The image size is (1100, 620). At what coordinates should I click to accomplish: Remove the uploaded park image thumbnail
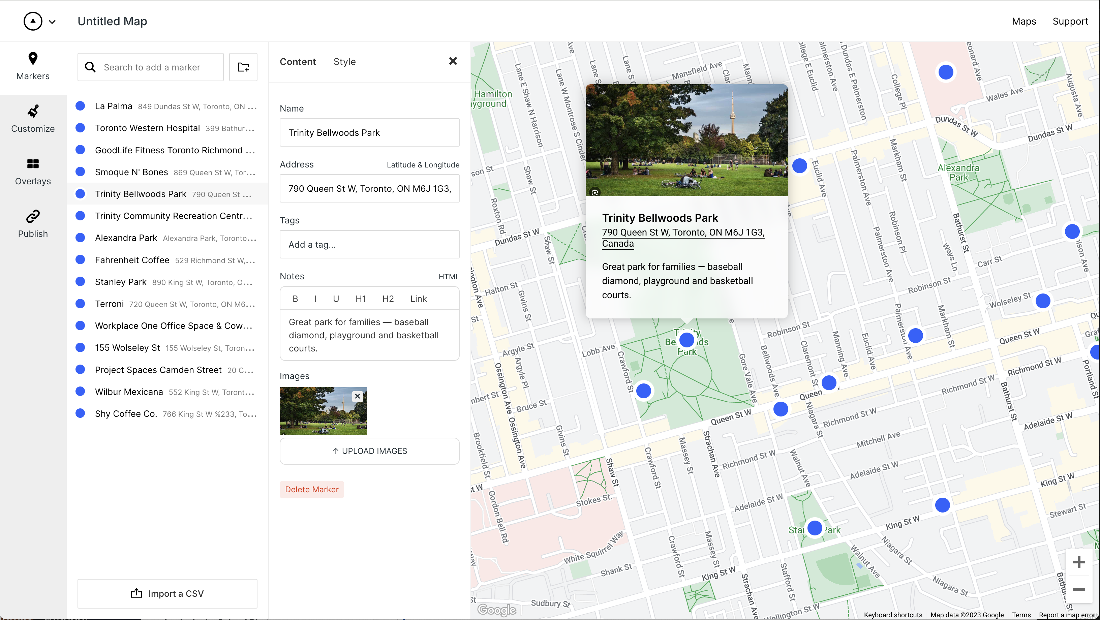coord(358,396)
